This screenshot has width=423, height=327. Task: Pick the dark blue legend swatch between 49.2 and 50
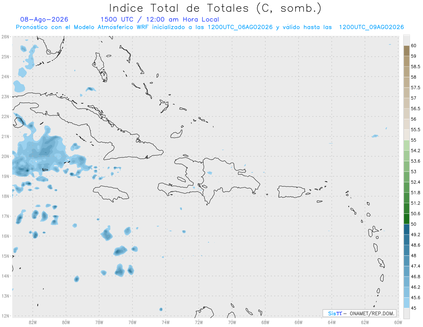pyautogui.click(x=406, y=229)
